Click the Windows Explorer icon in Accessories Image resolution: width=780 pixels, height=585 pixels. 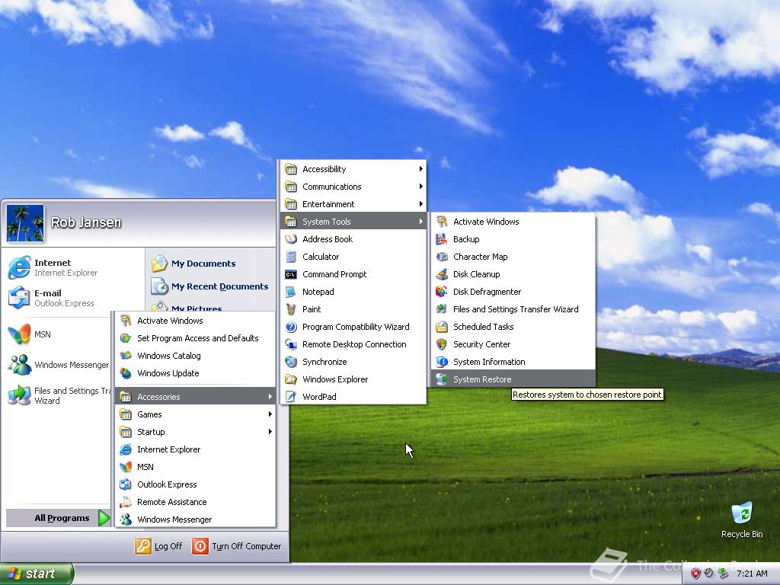[291, 379]
